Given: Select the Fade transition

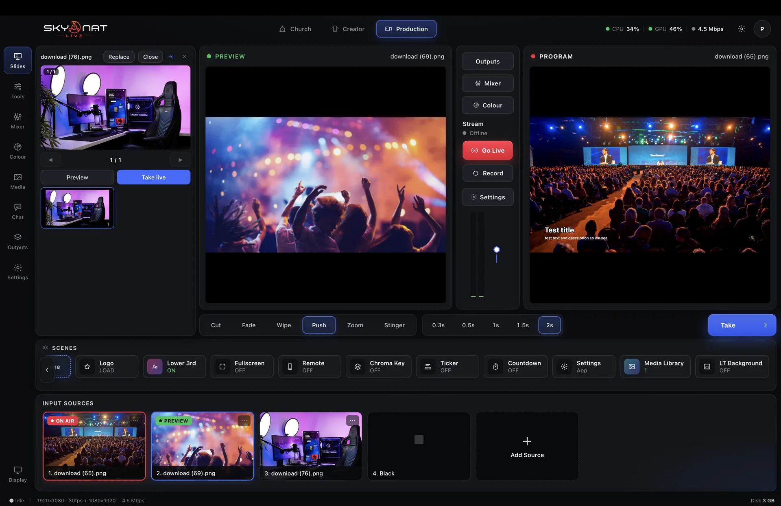Looking at the screenshot, I should point(249,325).
